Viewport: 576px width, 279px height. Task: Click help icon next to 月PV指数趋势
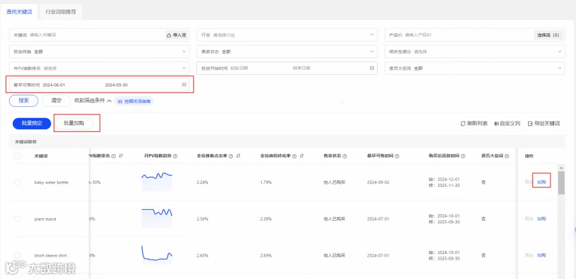(175, 156)
